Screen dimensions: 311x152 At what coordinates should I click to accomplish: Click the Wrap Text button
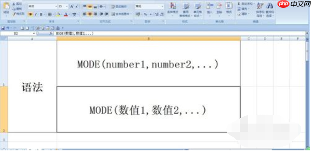pyautogui.click(x=119, y=7)
